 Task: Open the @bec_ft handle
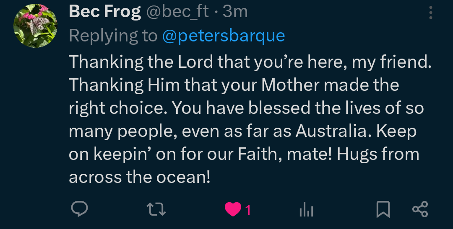tap(177, 12)
